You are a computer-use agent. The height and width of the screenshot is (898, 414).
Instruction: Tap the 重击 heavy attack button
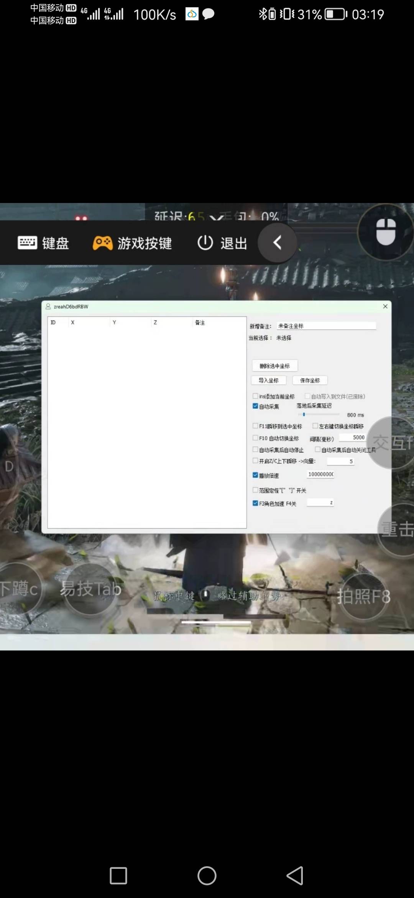pos(397,530)
